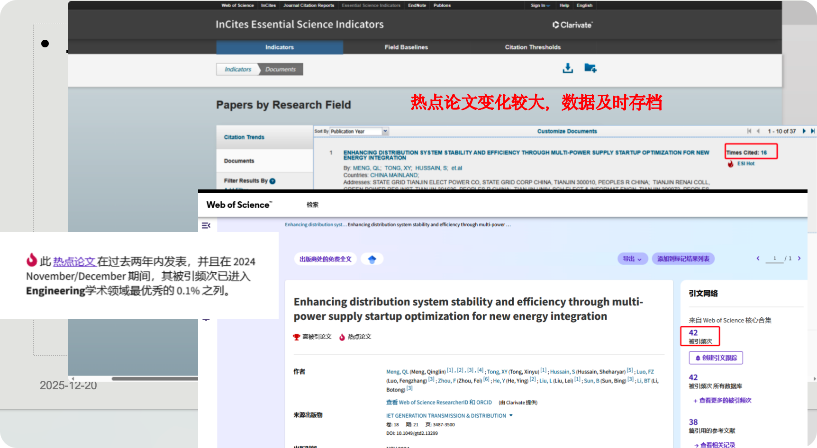Image resolution: width=817 pixels, height=448 pixels.
Task: Click CHINA MAINLAND country link
Action: coord(394,175)
